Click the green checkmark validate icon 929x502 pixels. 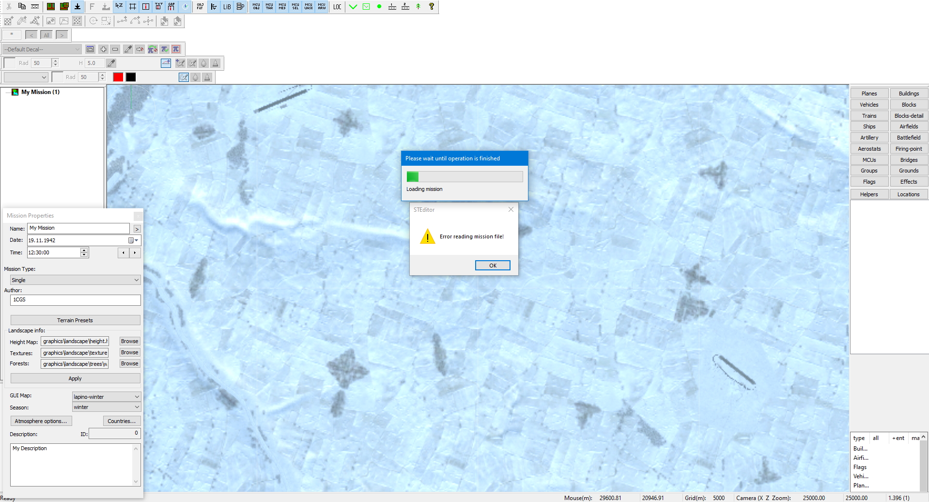[x=353, y=6]
